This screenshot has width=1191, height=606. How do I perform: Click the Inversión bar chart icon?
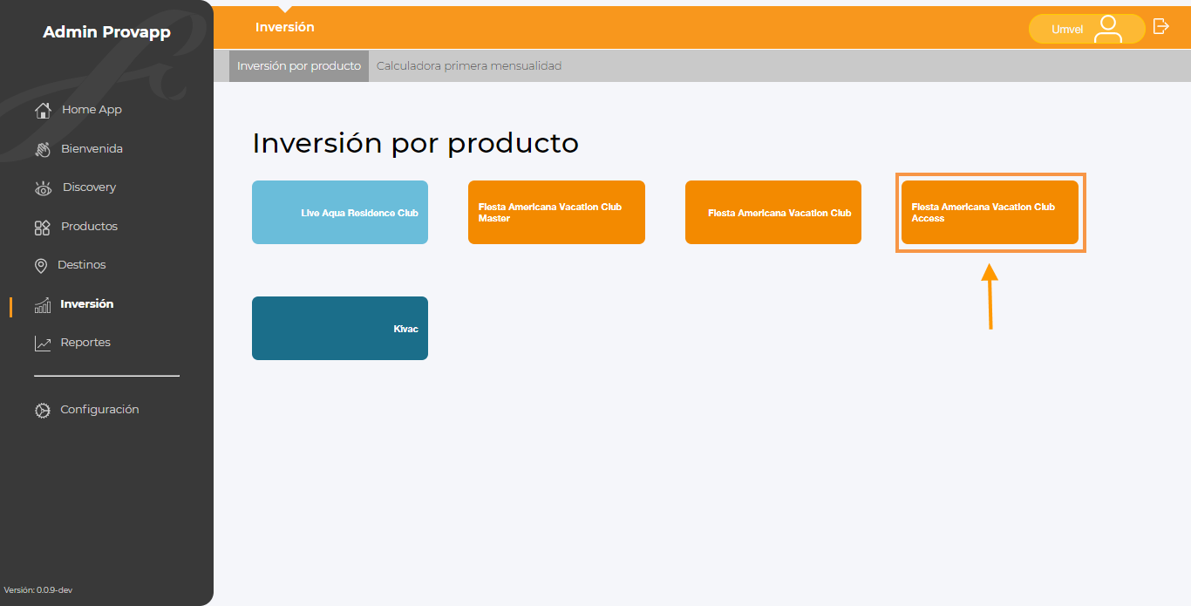click(x=42, y=305)
